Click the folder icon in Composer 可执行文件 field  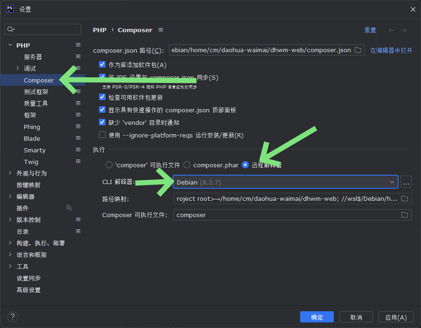(x=405, y=215)
